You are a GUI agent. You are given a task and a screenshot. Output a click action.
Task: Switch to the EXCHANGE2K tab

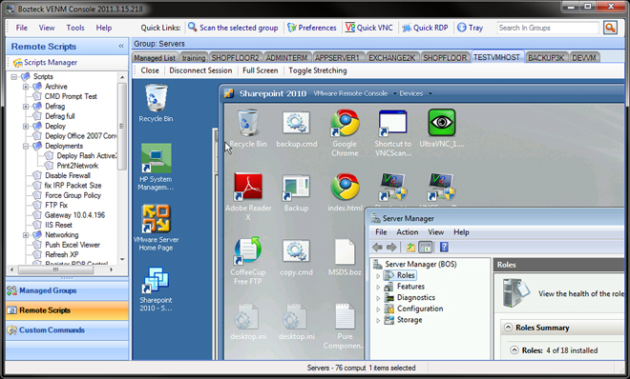(391, 58)
